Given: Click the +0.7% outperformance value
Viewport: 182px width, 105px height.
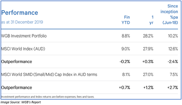Looking at the screenshot, I should coord(125,88).
